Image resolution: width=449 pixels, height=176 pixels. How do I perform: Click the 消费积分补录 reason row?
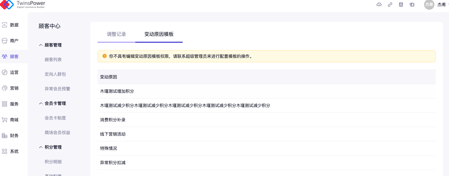pos(113,120)
